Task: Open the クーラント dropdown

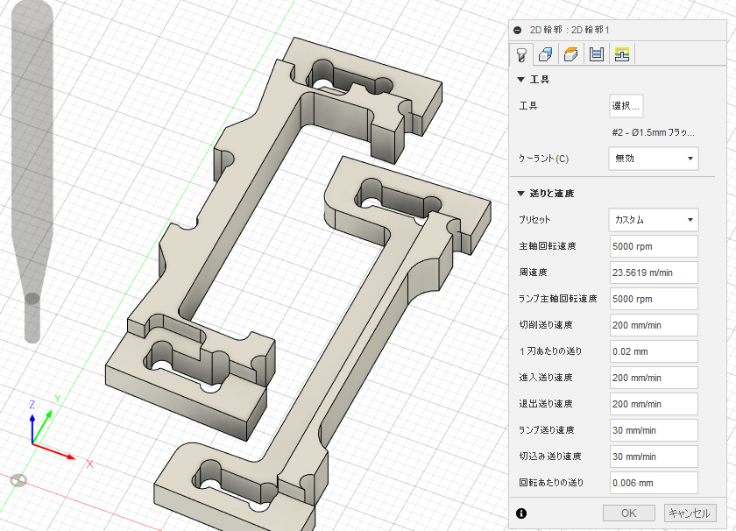Action: click(x=654, y=159)
